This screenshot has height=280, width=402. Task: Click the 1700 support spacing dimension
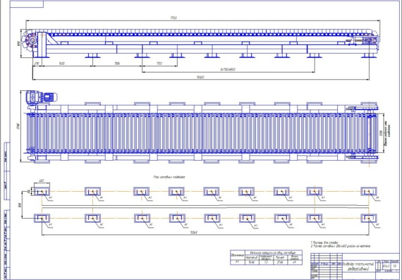tap(159, 64)
